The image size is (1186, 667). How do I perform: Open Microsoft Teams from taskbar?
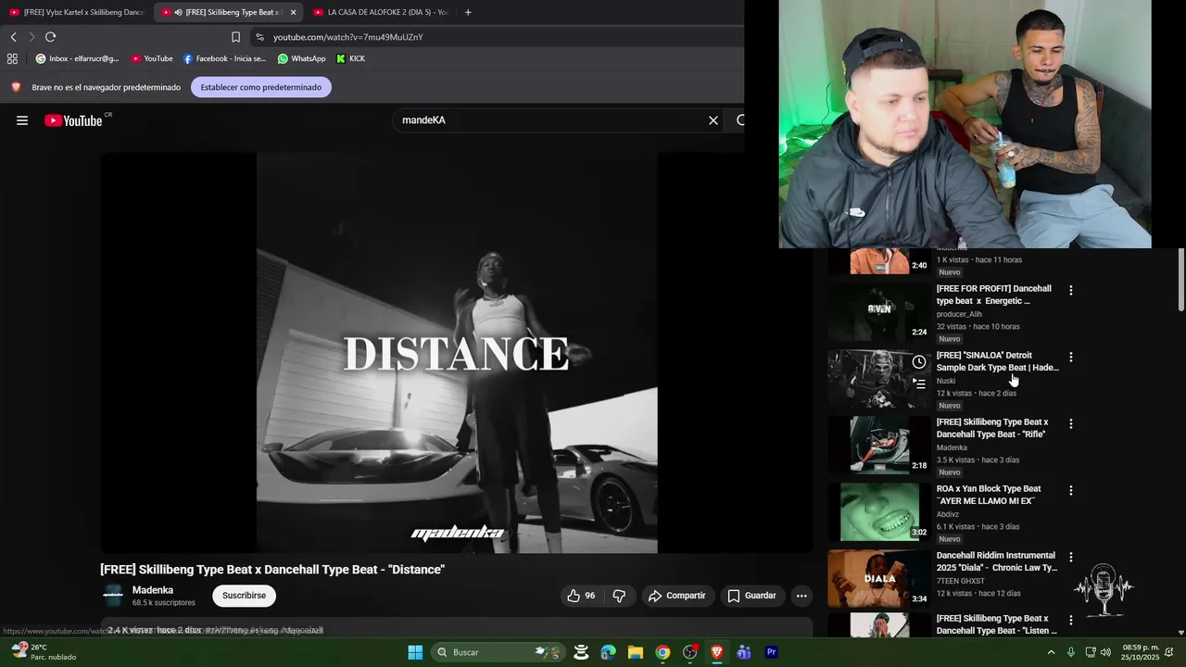pyautogui.click(x=744, y=652)
